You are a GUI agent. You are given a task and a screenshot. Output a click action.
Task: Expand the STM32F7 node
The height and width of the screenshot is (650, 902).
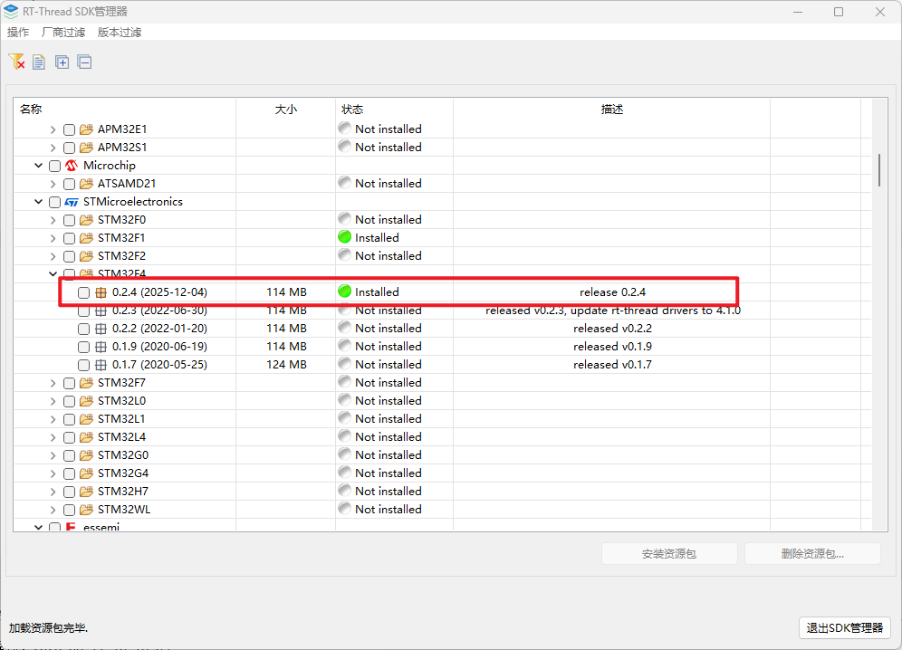coord(53,383)
